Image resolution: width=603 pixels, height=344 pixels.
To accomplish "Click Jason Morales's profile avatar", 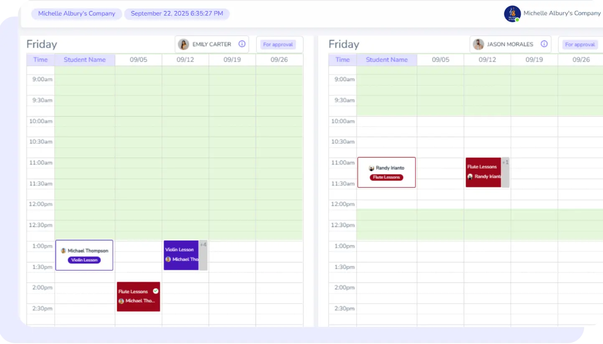I will tap(478, 44).
